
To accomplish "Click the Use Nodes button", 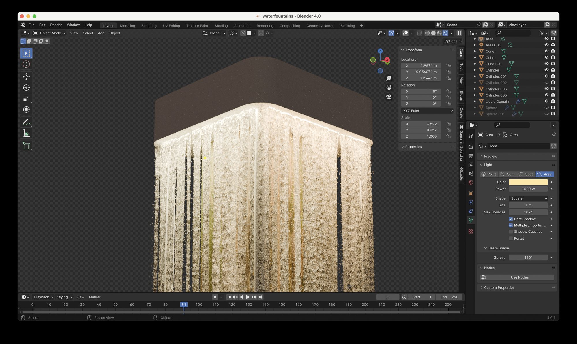I will (x=517, y=277).
